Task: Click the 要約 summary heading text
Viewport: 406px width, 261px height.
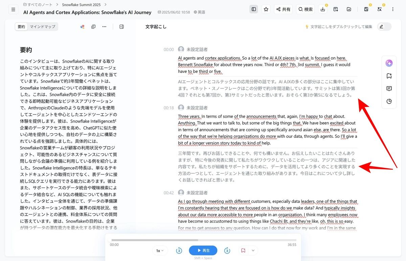Action: [x=26, y=50]
